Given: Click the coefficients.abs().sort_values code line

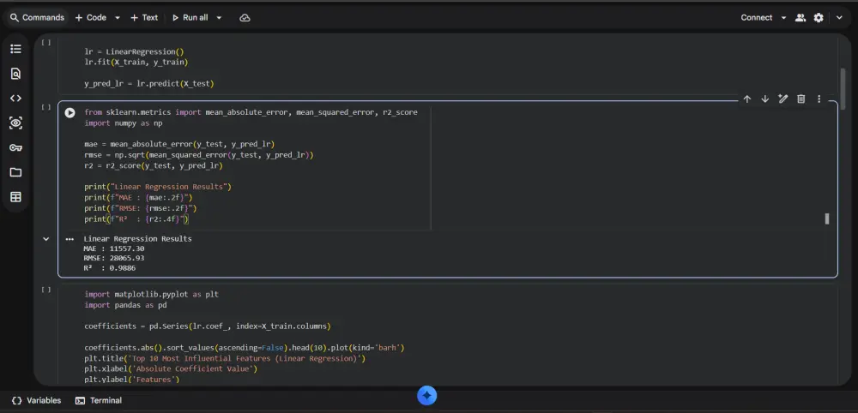Looking at the screenshot, I should 244,347.
